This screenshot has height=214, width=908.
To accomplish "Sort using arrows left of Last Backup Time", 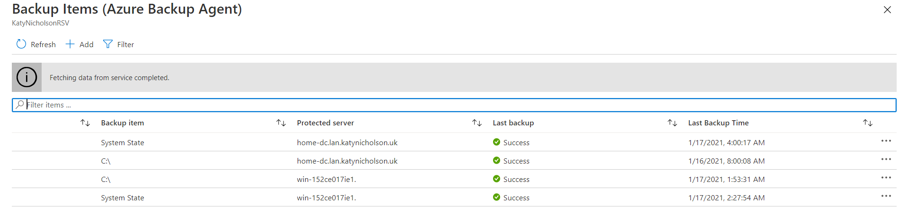I will point(672,123).
